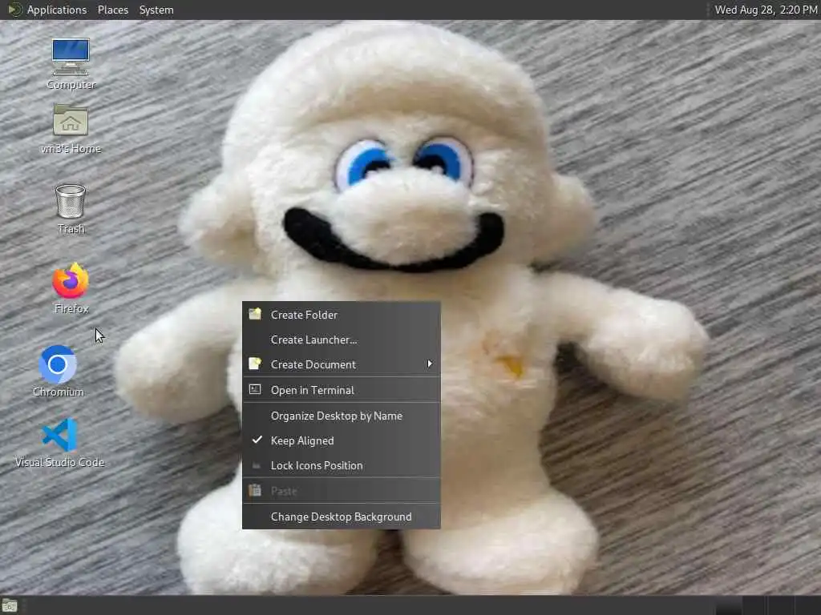Open the Places menu
This screenshot has width=821, height=615.
(x=113, y=10)
